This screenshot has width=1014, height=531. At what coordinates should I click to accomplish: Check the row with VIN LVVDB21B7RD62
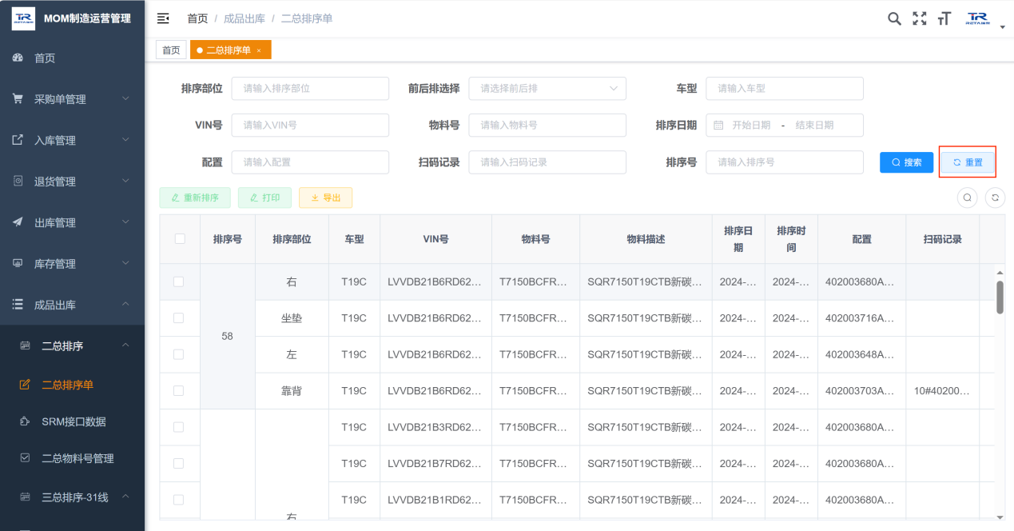point(178,464)
